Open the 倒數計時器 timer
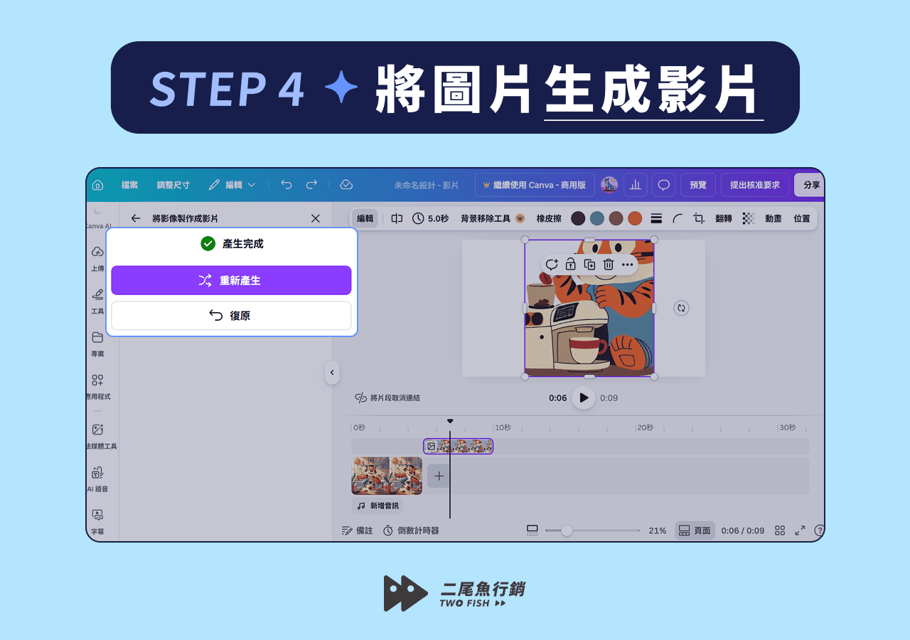This screenshot has width=910, height=640. (411, 530)
